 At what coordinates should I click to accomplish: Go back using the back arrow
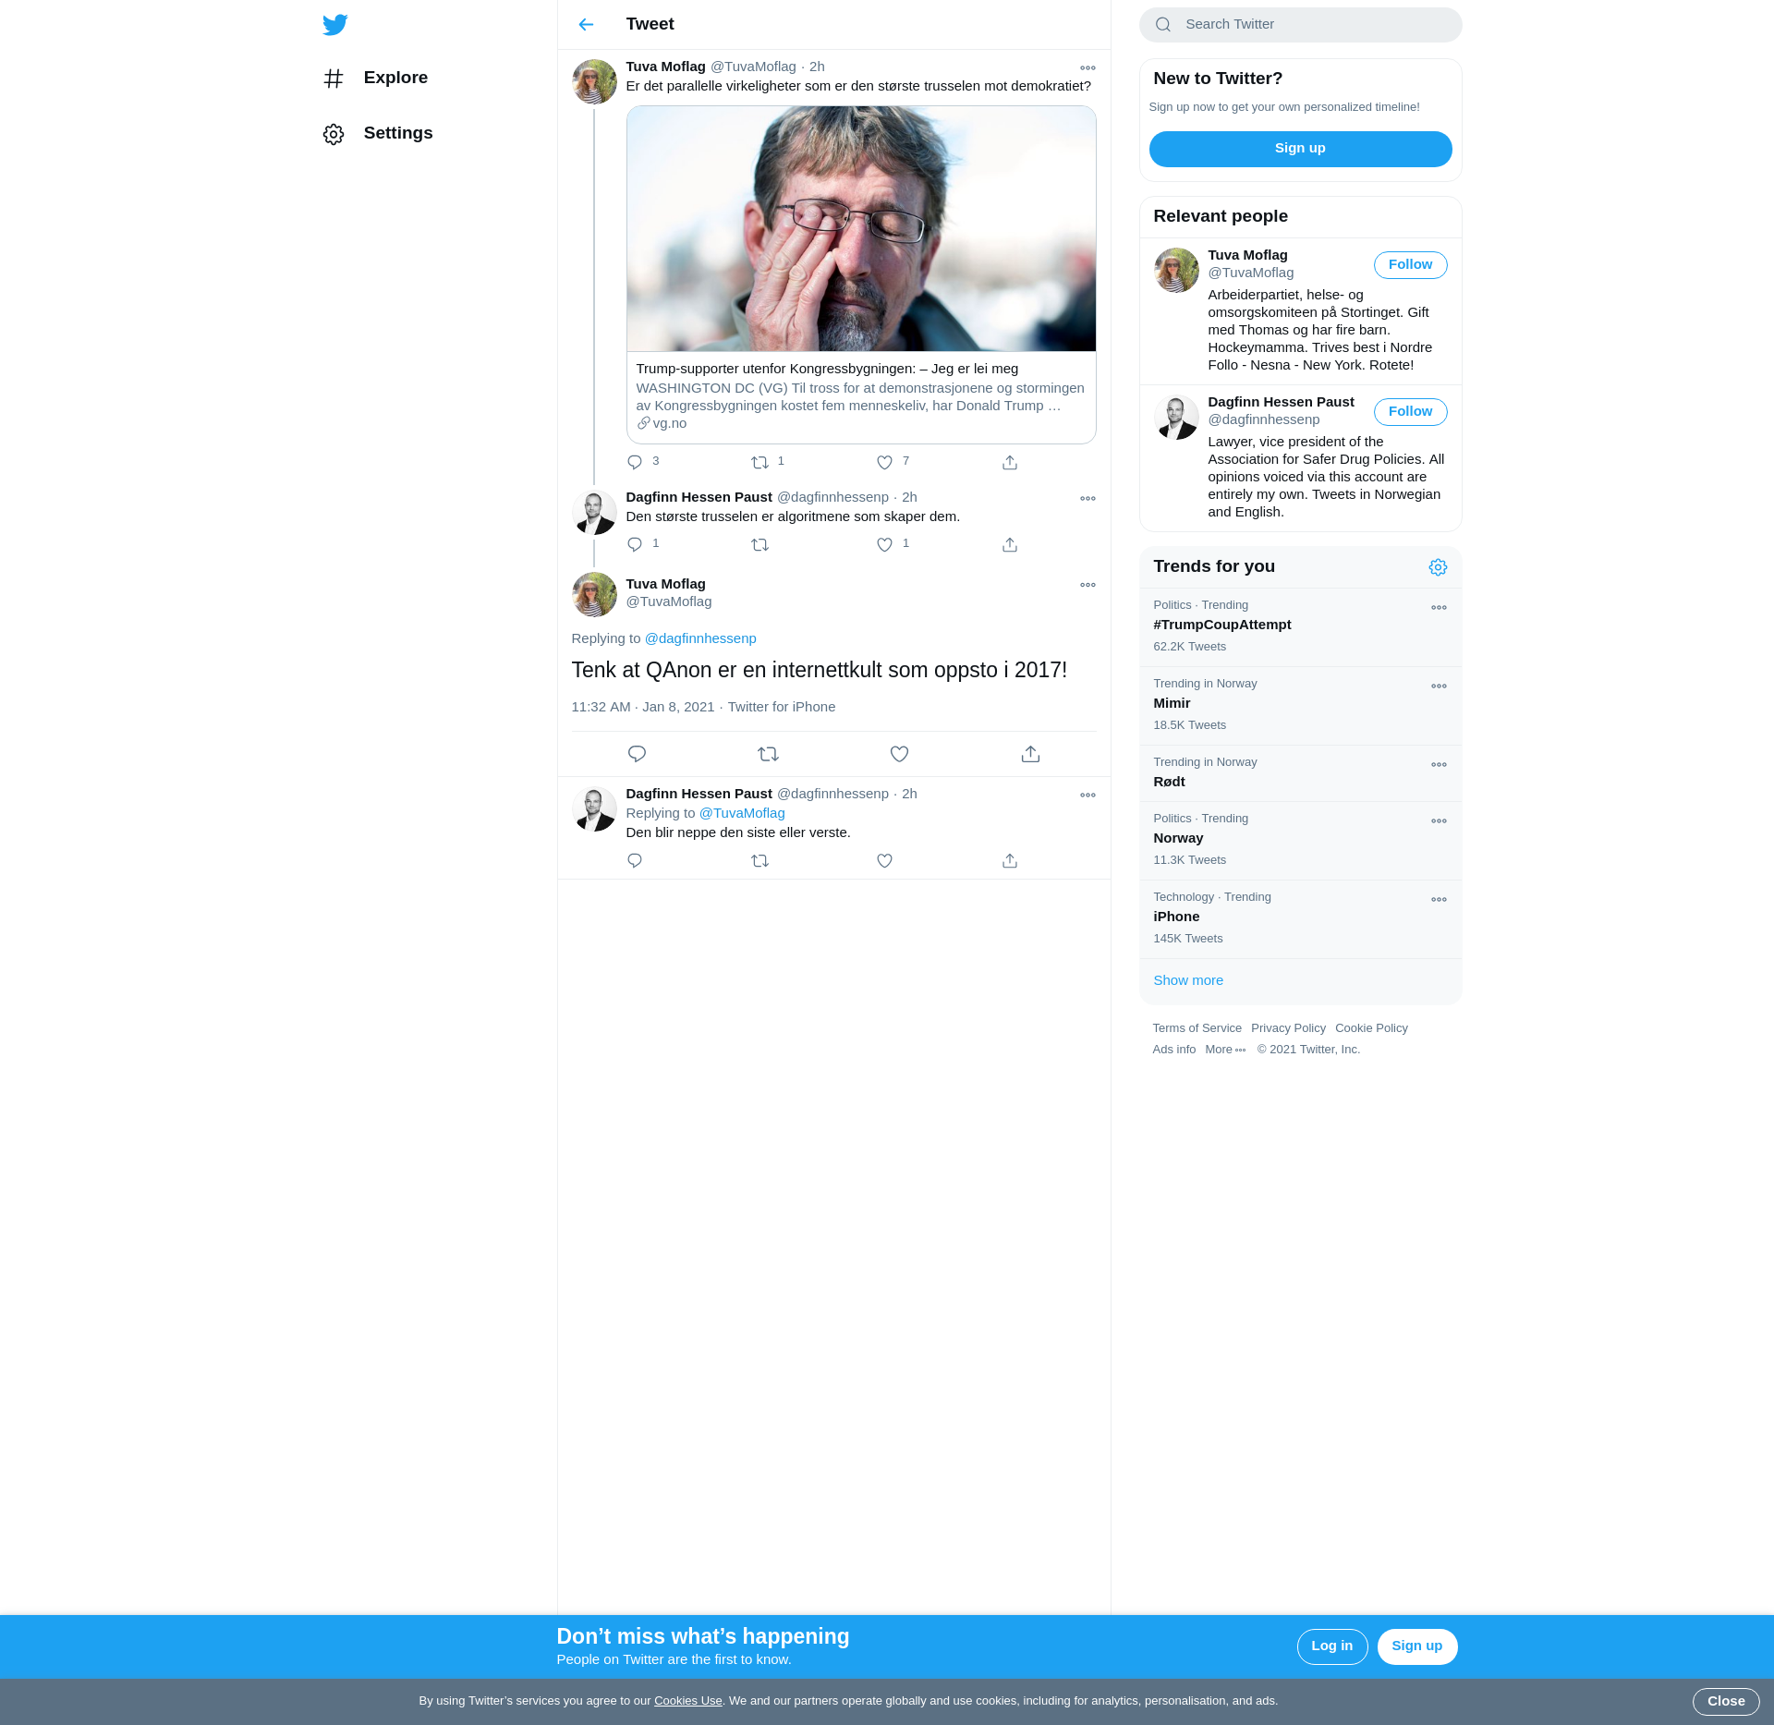coord(586,25)
